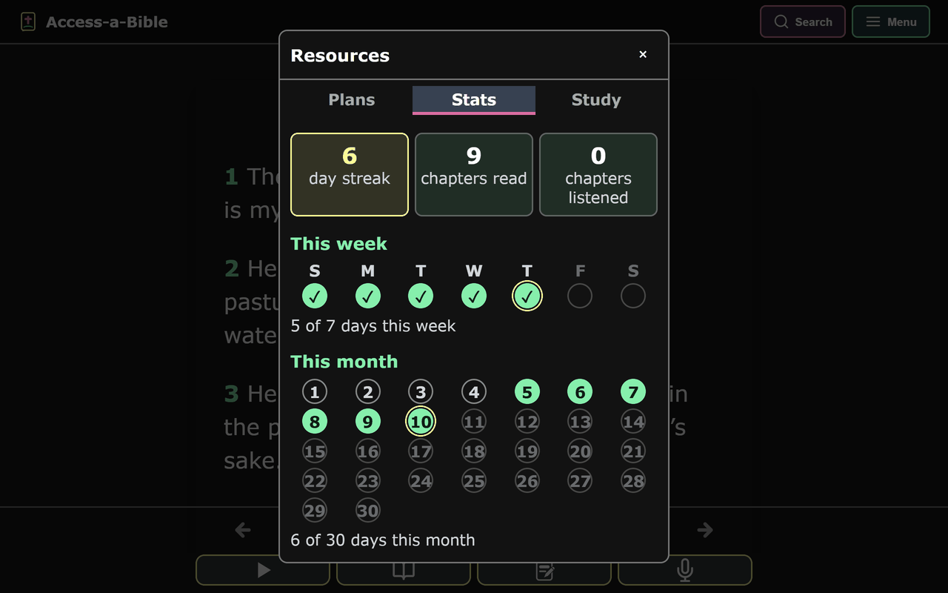Open Search with the magnifier button
Screen dimensions: 948x593
coord(803,21)
